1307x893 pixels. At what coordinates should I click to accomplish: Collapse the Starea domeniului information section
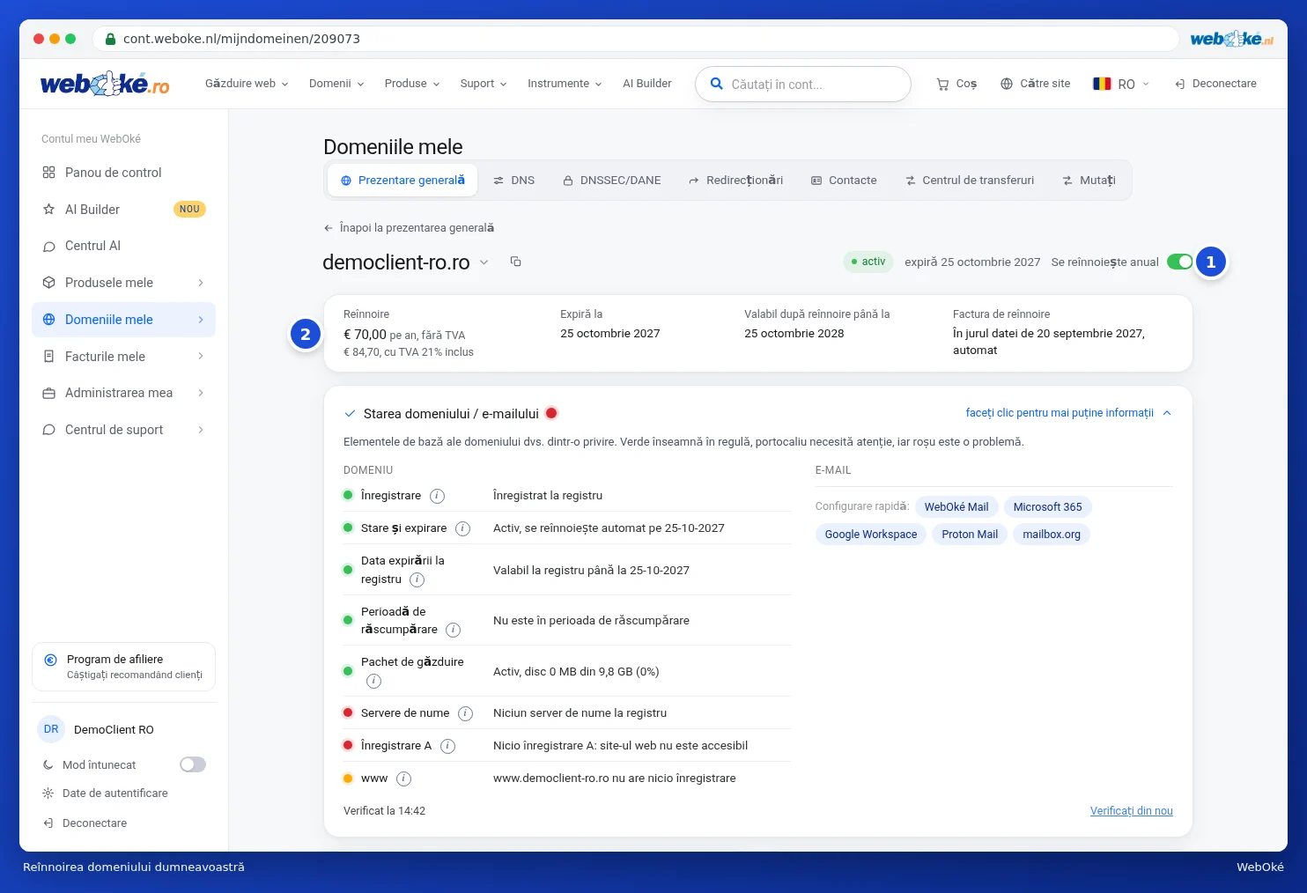tap(1068, 413)
